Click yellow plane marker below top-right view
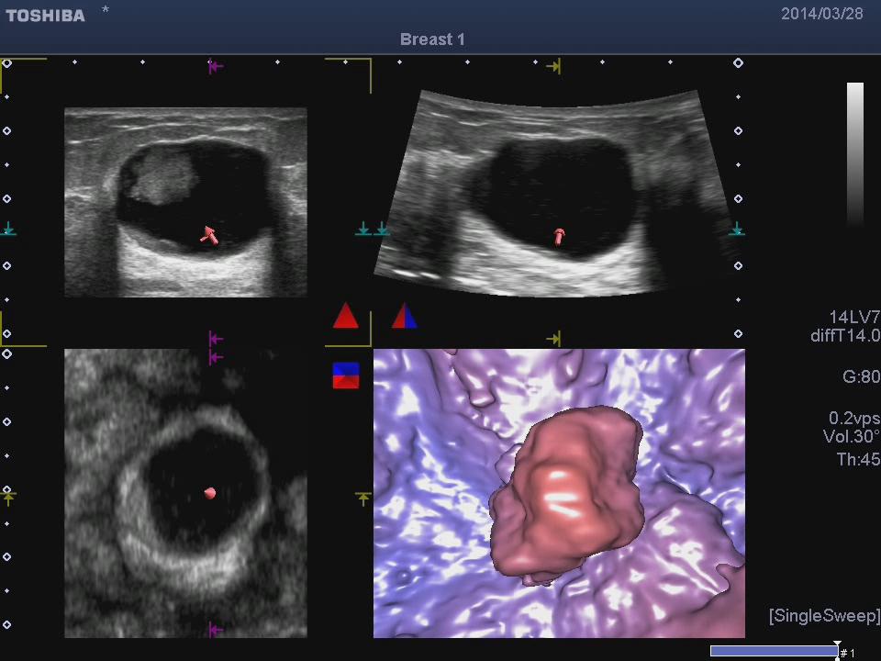The image size is (881, 661). point(553,339)
